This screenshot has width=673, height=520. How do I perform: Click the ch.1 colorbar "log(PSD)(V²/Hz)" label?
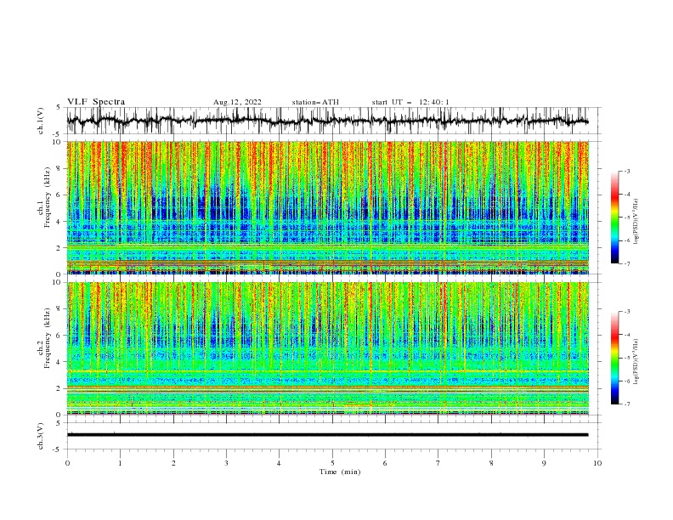click(636, 222)
